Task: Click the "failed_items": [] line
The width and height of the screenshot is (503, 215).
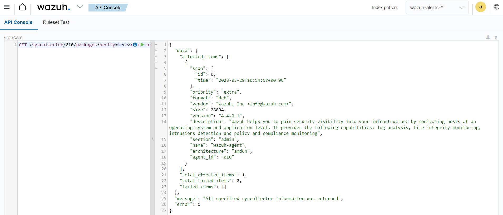Action: point(203,187)
